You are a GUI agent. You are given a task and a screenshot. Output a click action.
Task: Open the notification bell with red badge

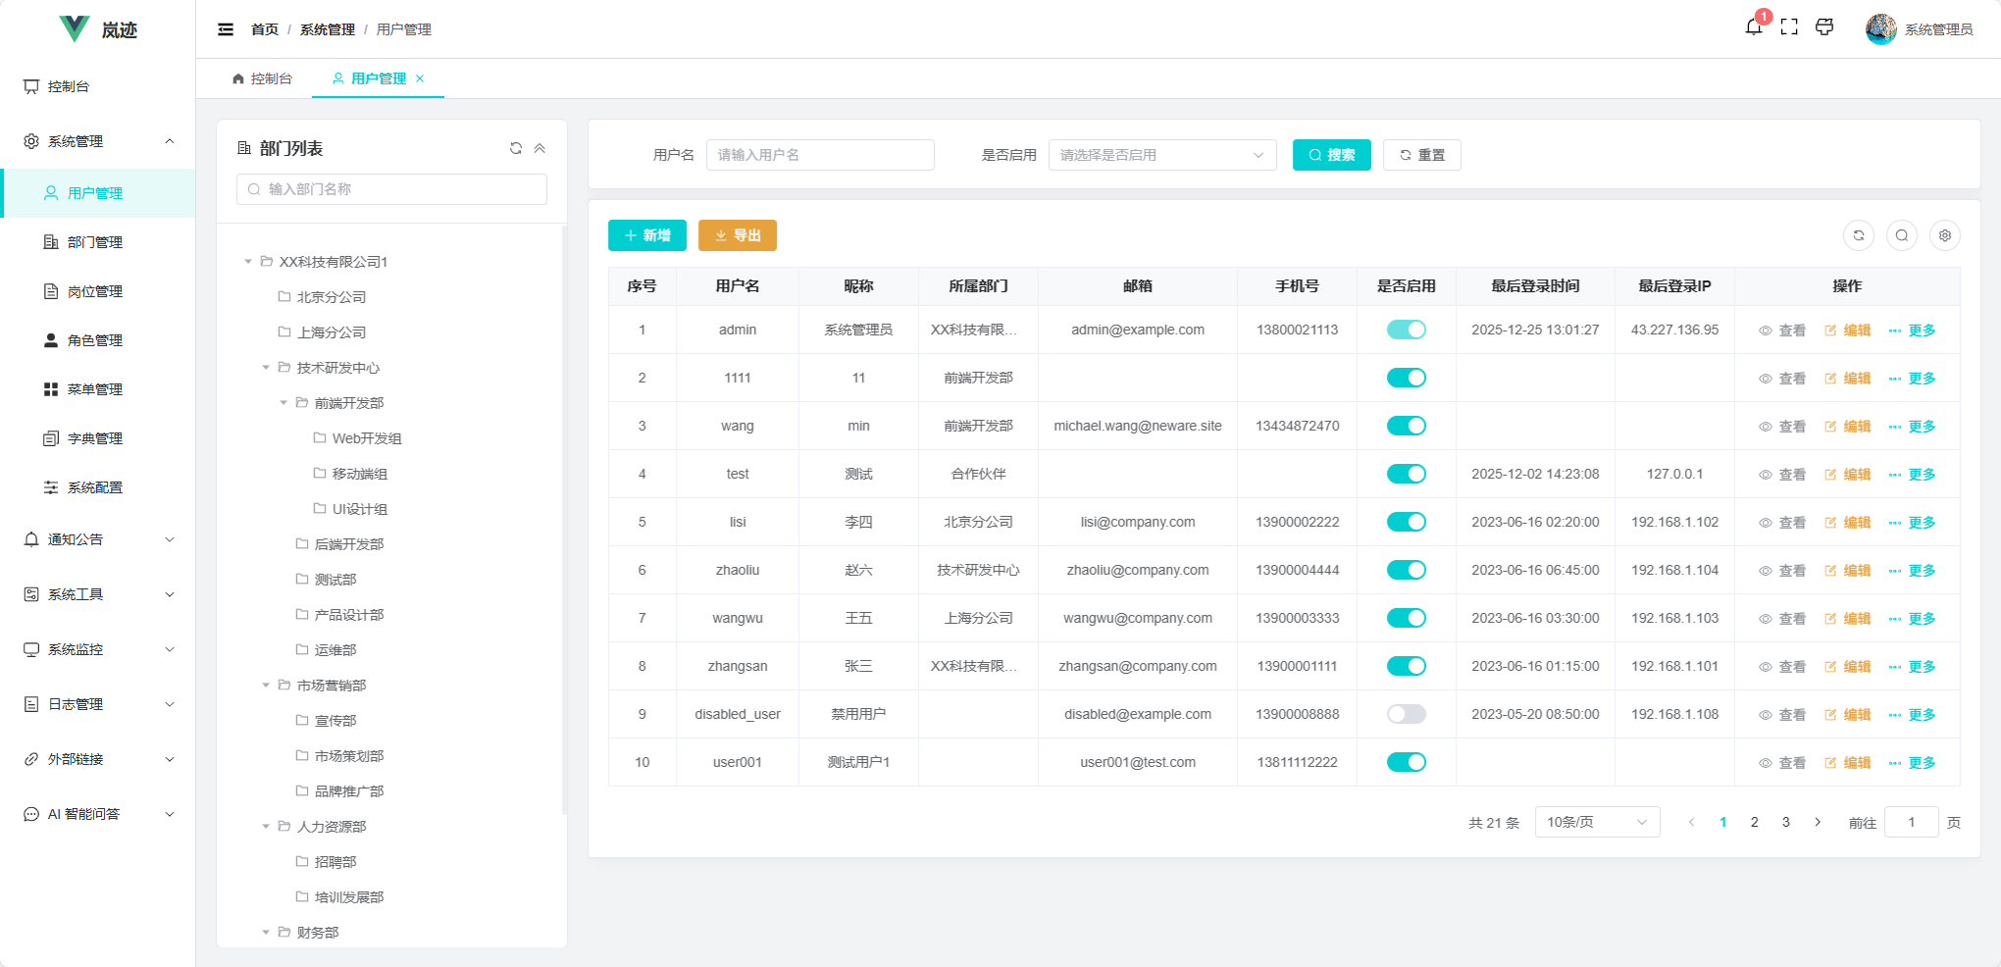1755,27
